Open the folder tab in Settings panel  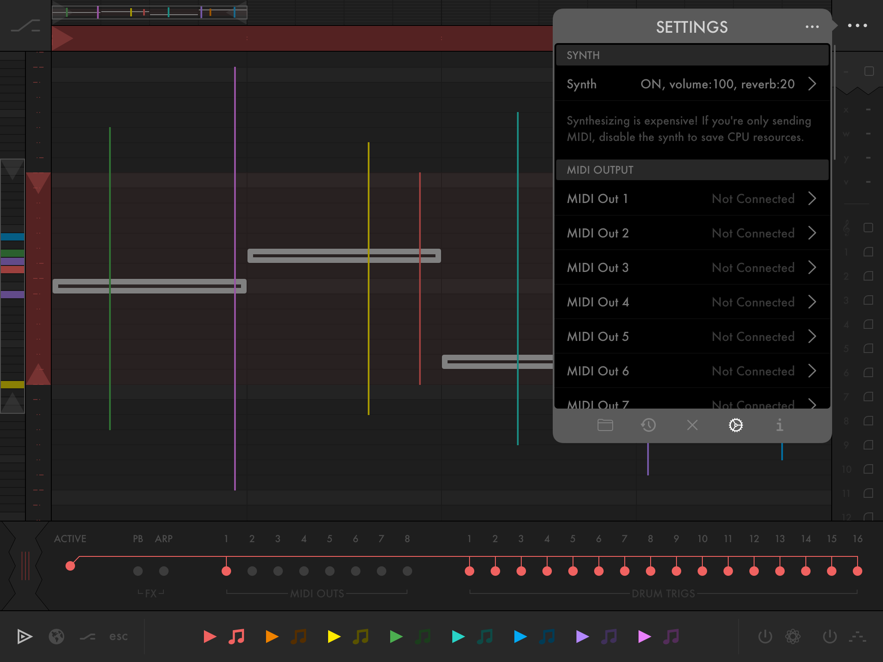(x=605, y=425)
